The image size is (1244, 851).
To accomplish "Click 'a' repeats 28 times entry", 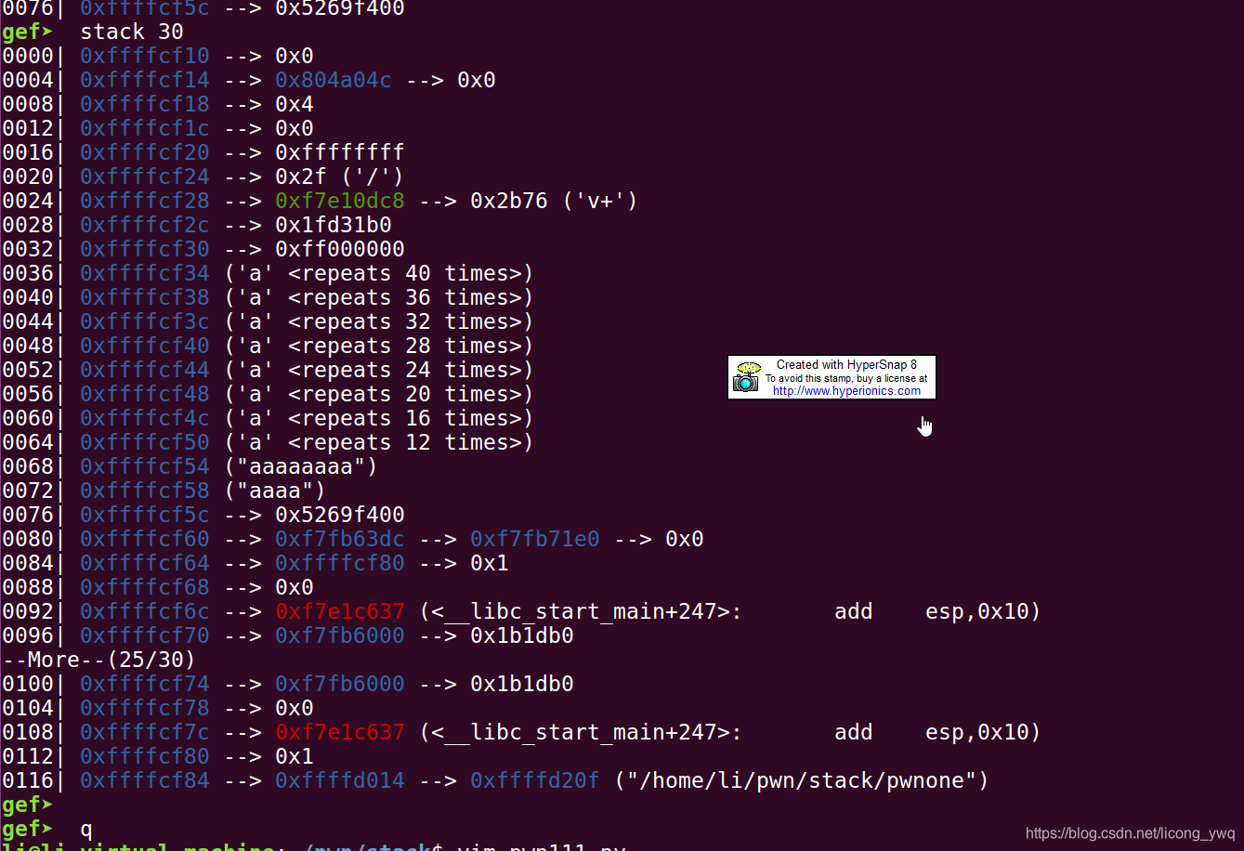I will [379, 346].
